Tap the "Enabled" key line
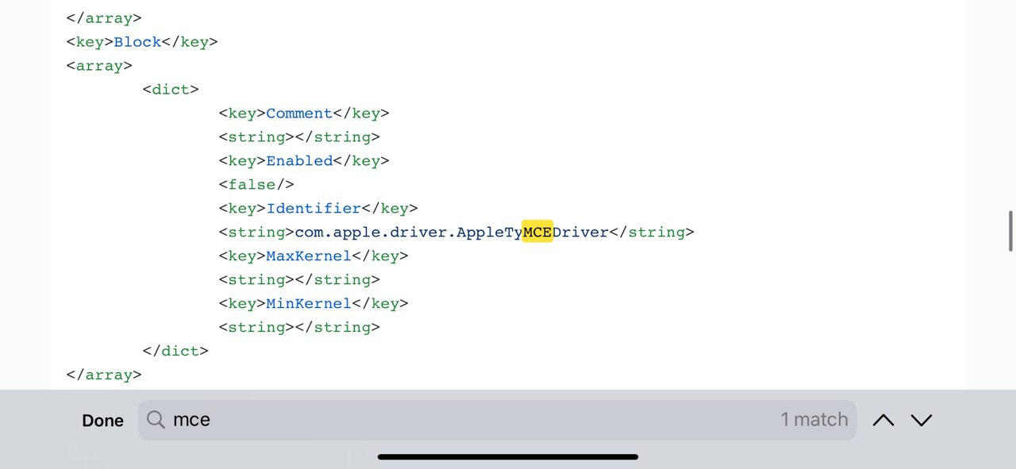The image size is (1016, 469). point(304,161)
